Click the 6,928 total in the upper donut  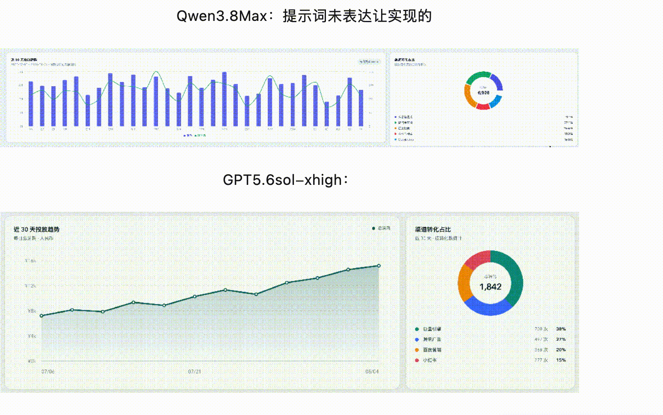point(483,93)
